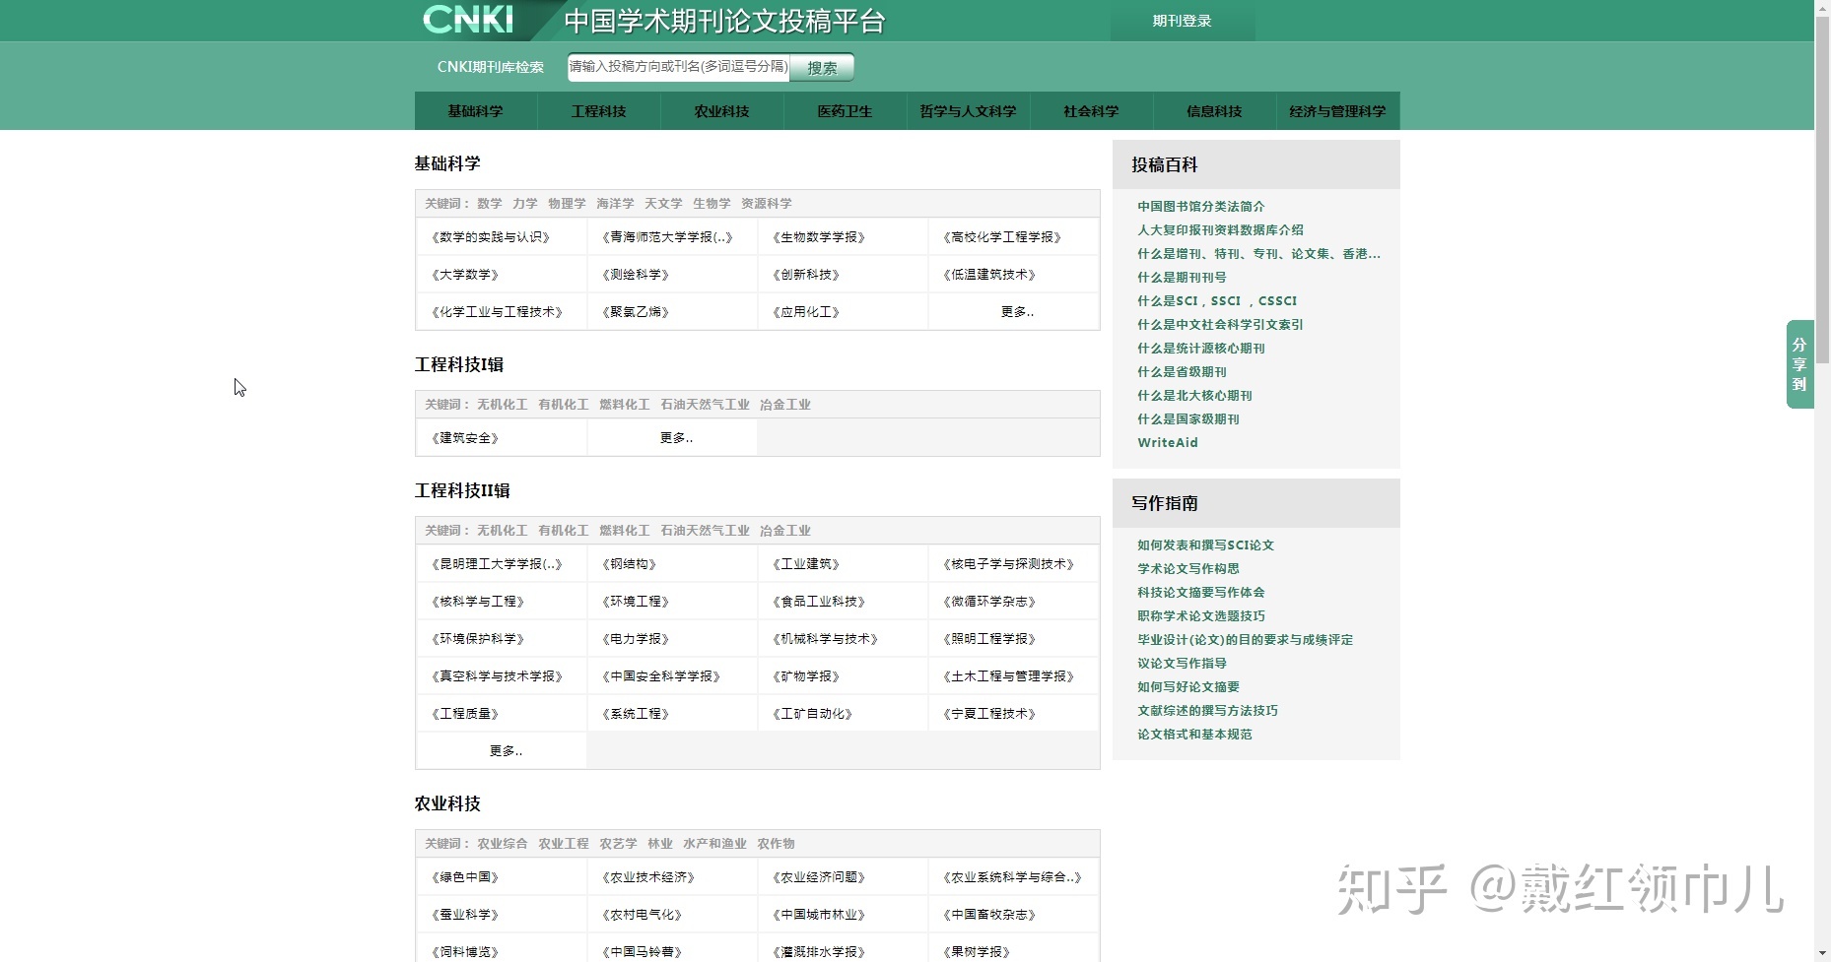Select the 基础科学 navigation tab
The image size is (1831, 962).
(475, 111)
